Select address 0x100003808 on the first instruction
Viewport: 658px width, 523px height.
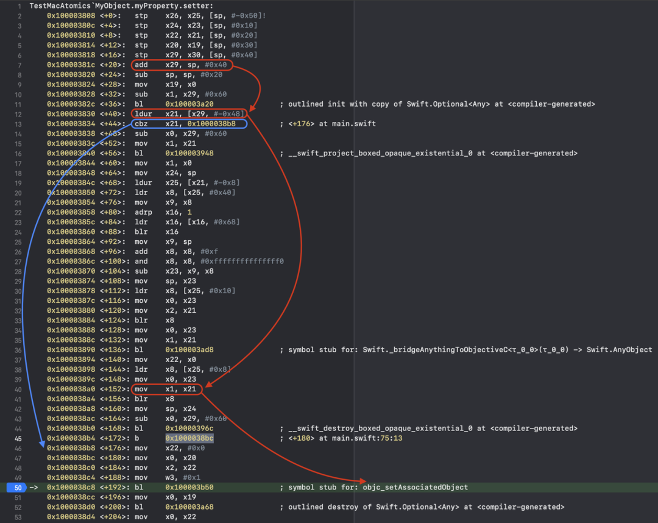(x=71, y=16)
